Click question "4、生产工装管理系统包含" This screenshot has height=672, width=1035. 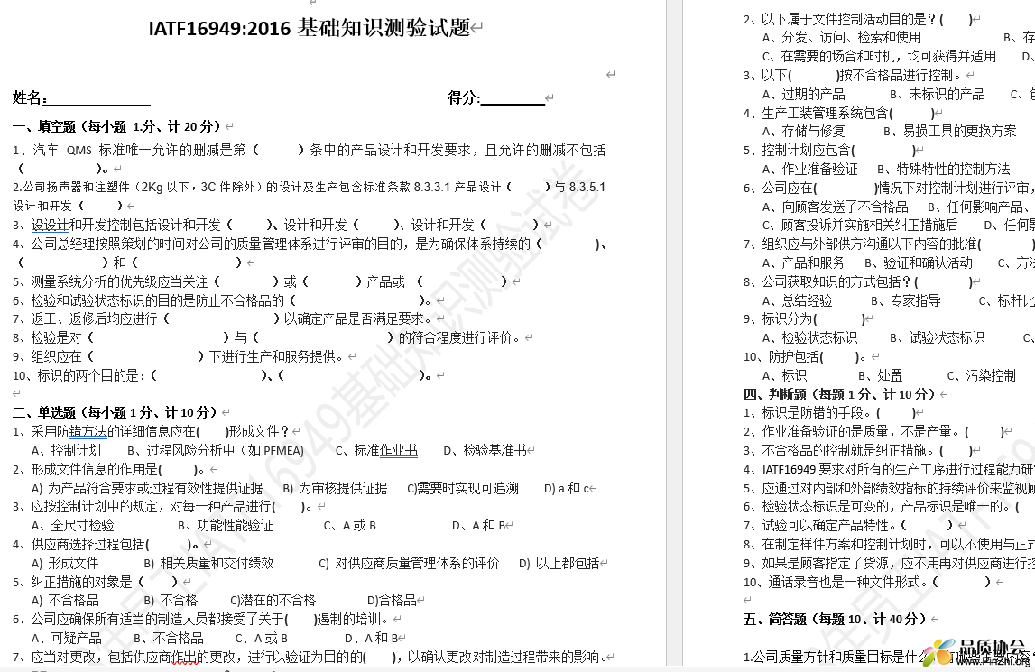point(839,114)
